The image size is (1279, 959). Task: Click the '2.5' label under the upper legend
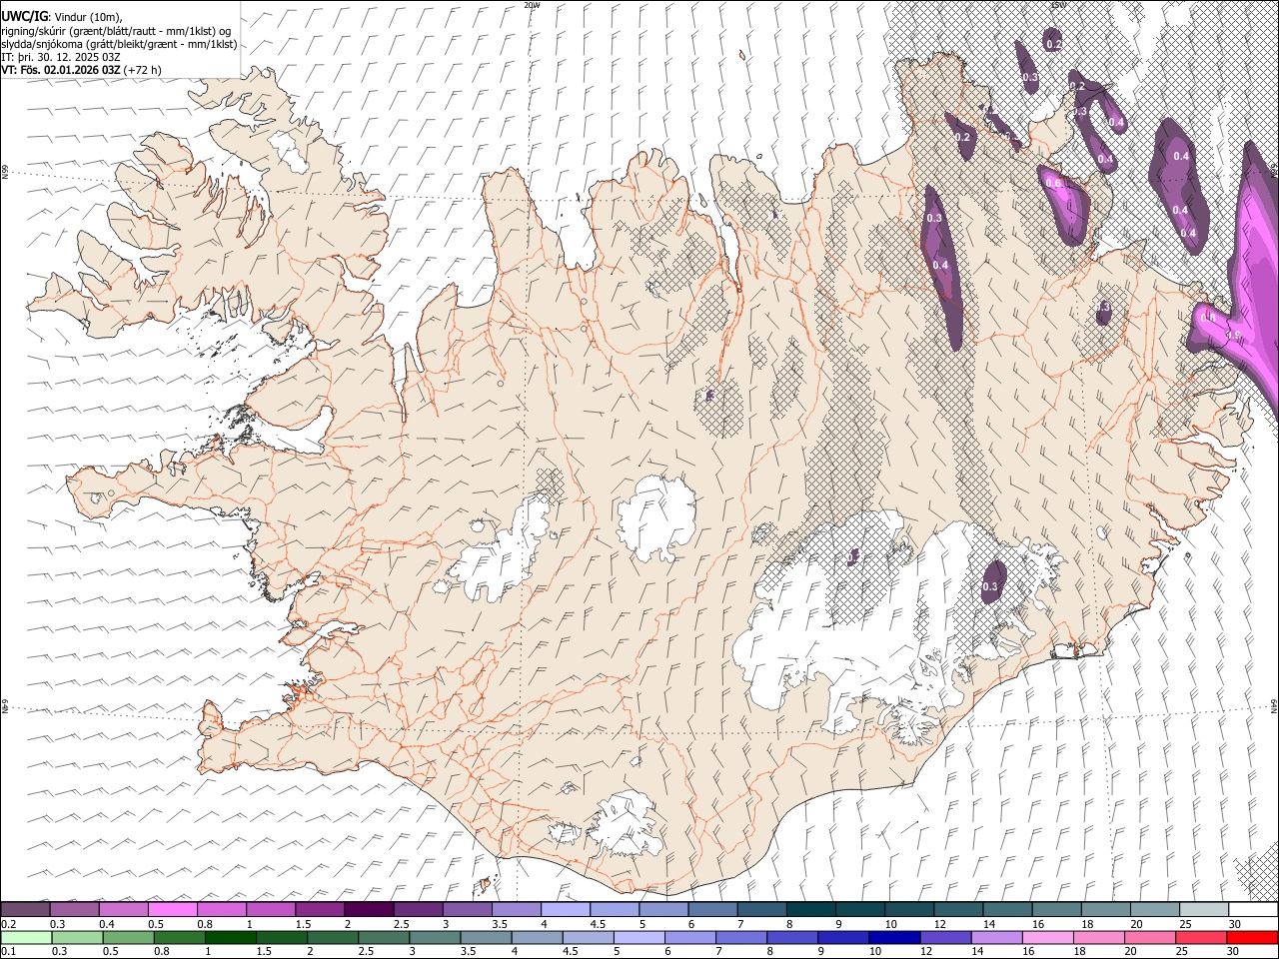coord(401,924)
